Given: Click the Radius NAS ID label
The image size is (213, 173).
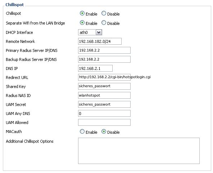Looking at the screenshot, I should [x=18, y=96].
